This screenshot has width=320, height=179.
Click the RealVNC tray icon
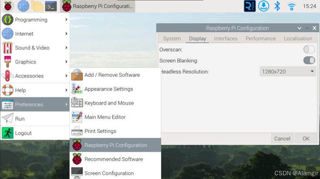(250, 6)
